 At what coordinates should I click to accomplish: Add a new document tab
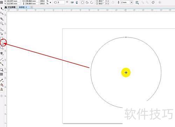pyautogui.click(x=31, y=7)
